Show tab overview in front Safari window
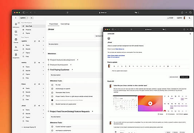The image size is (194, 133). pyautogui.click(x=191, y=30)
